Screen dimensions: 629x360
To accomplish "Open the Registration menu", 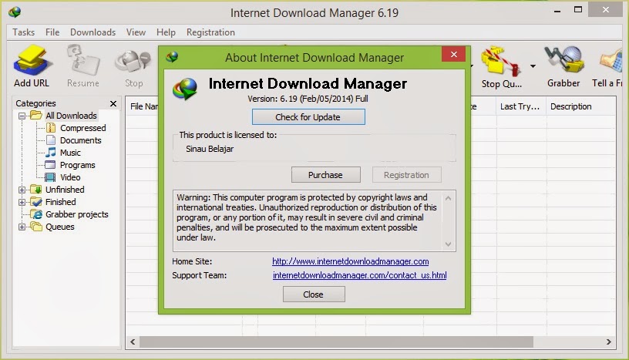I will tap(210, 32).
